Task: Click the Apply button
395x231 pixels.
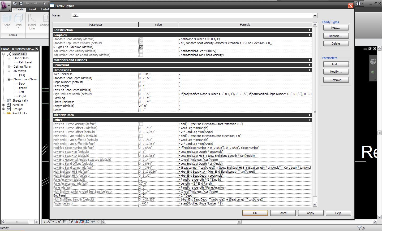Action: 311,213
